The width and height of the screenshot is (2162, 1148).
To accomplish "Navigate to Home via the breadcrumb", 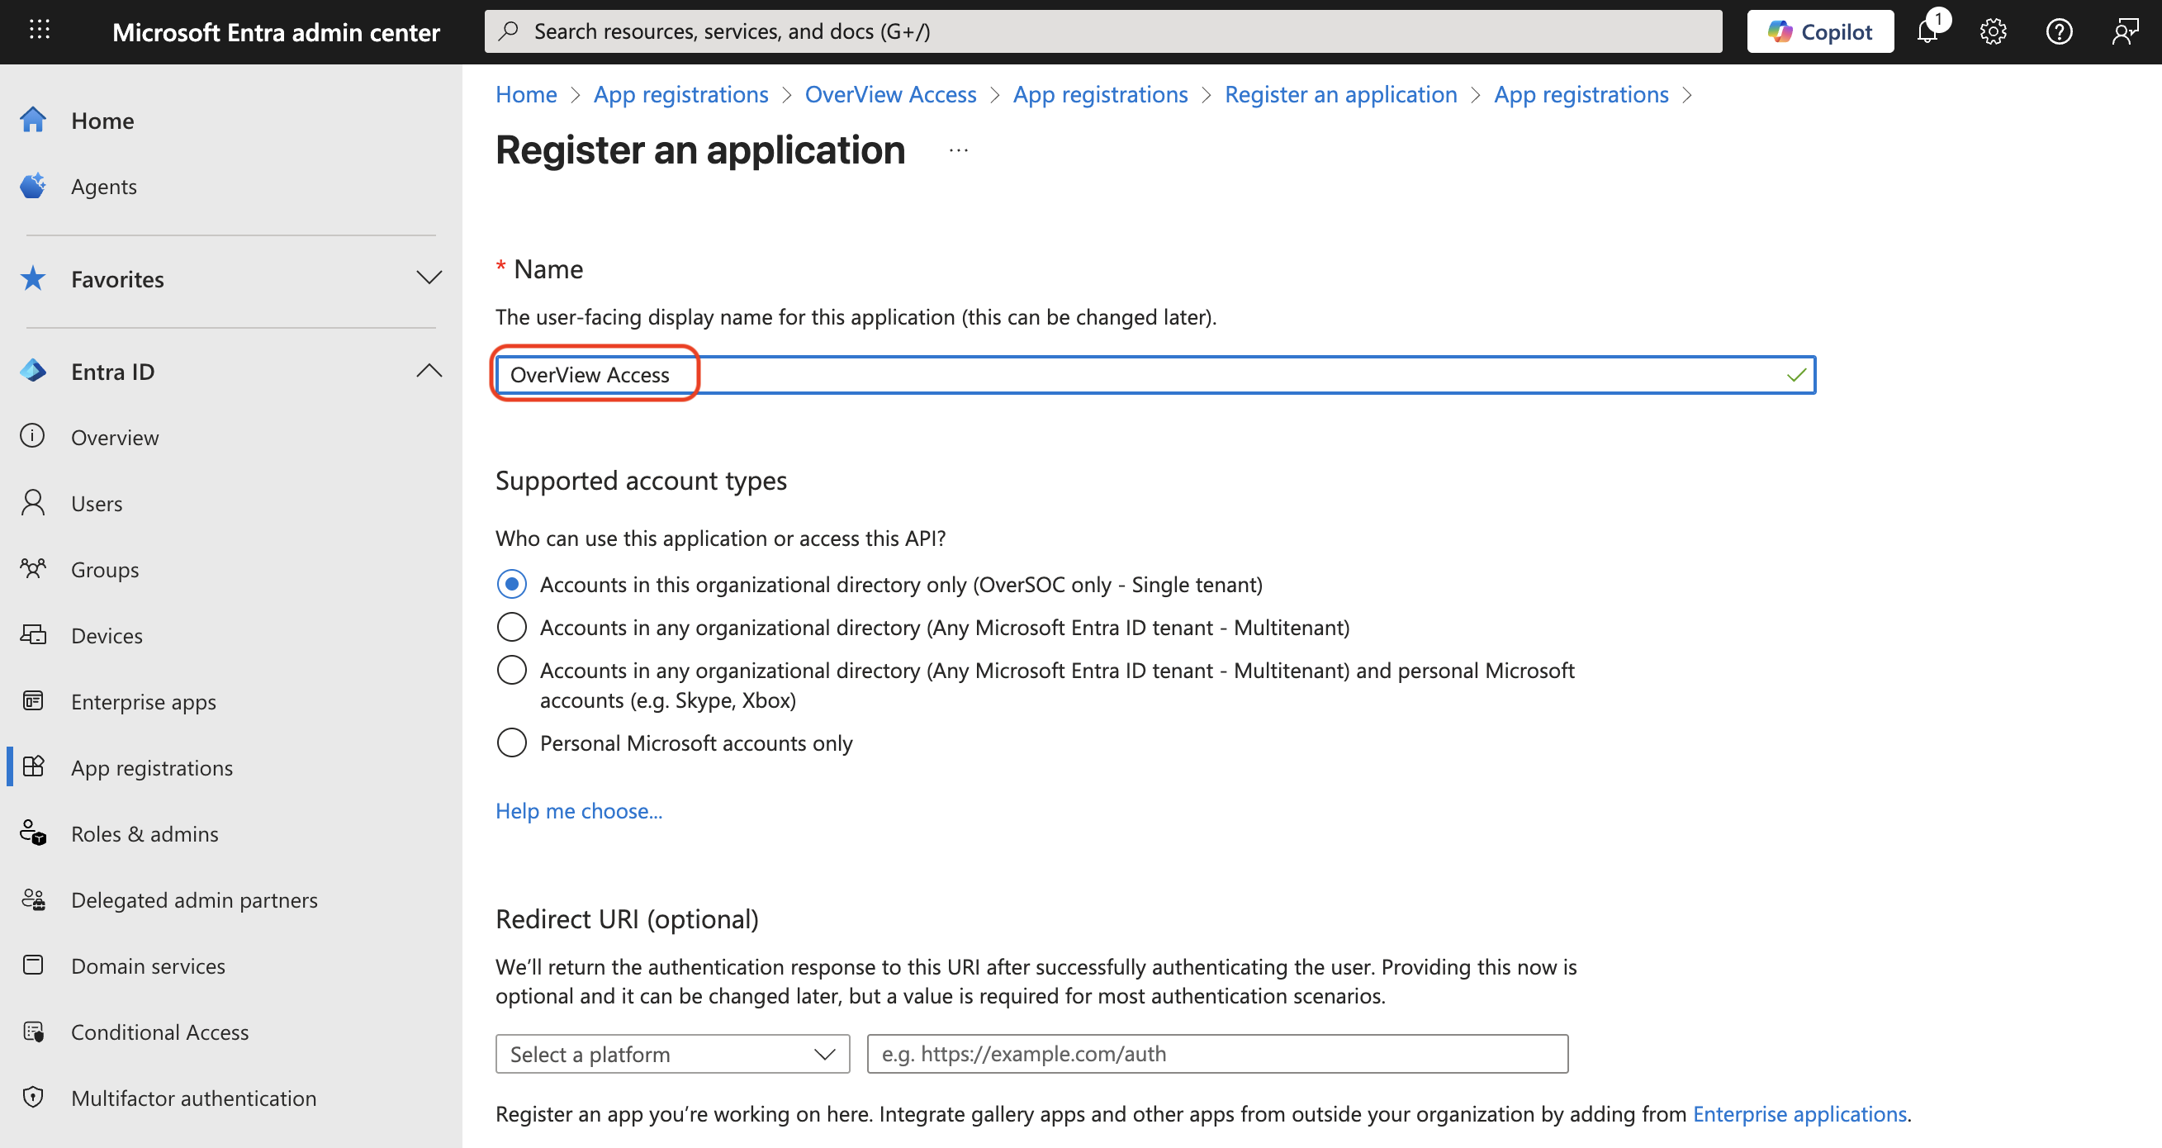I will [525, 94].
